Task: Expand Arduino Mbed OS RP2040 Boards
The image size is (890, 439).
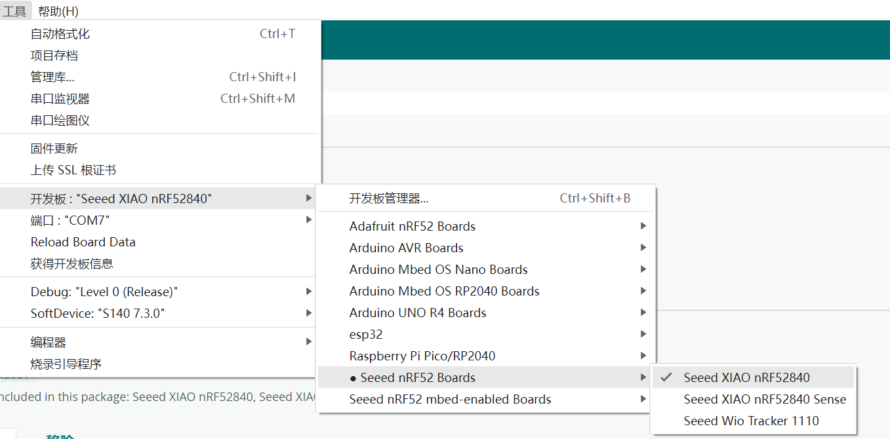Action: tap(486, 292)
